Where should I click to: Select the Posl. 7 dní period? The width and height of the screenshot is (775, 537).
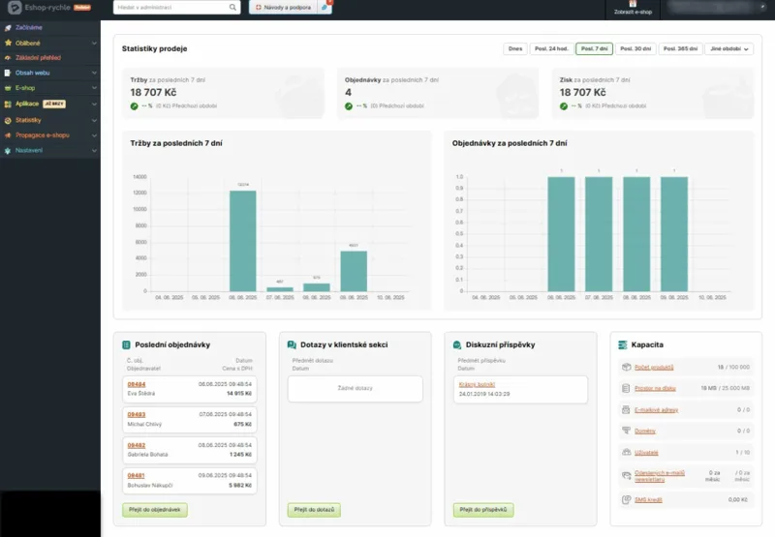coord(594,49)
